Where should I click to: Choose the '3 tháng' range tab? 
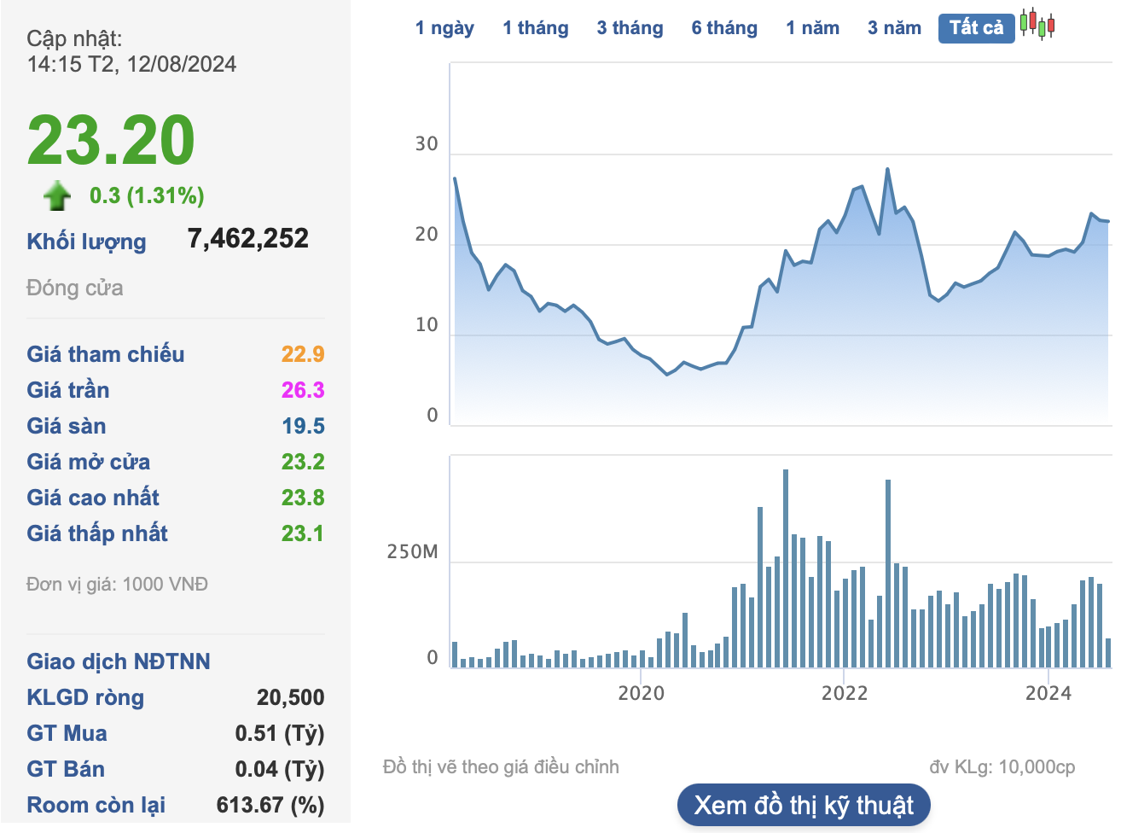630,28
